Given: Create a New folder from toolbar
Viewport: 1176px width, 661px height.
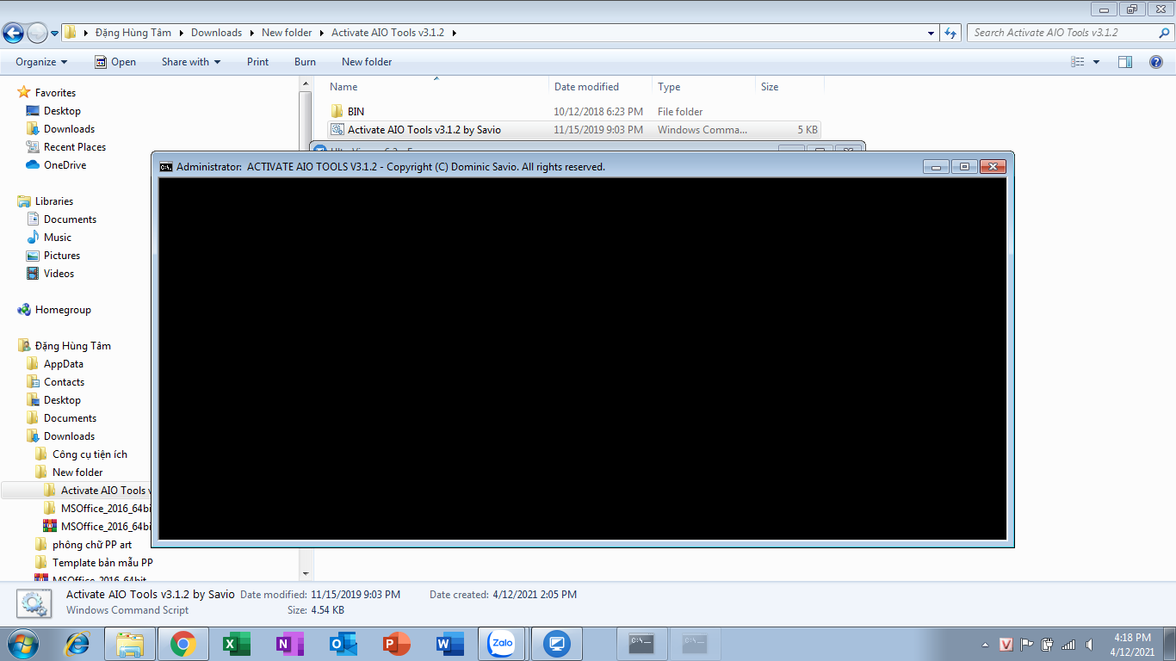Looking at the screenshot, I should click(x=367, y=62).
